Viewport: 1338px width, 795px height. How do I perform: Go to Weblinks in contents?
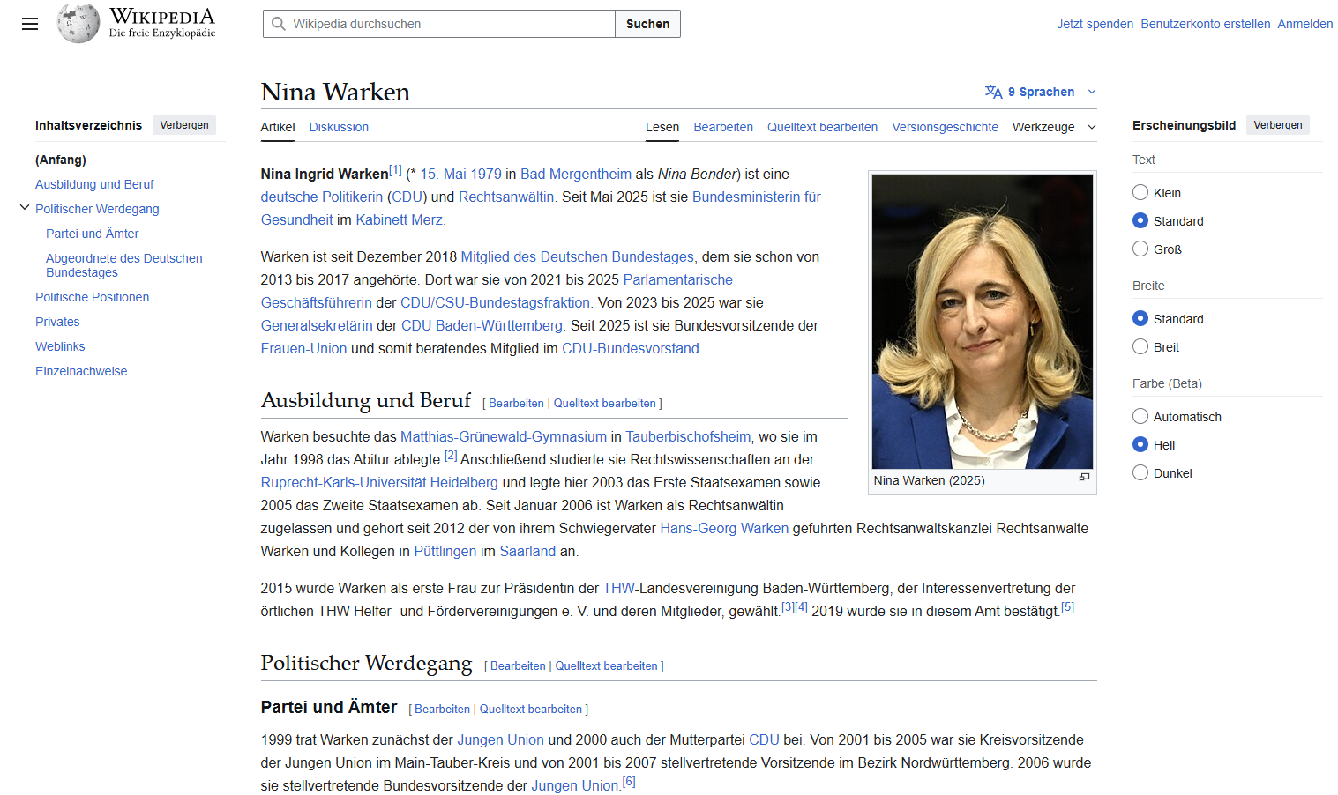point(60,346)
